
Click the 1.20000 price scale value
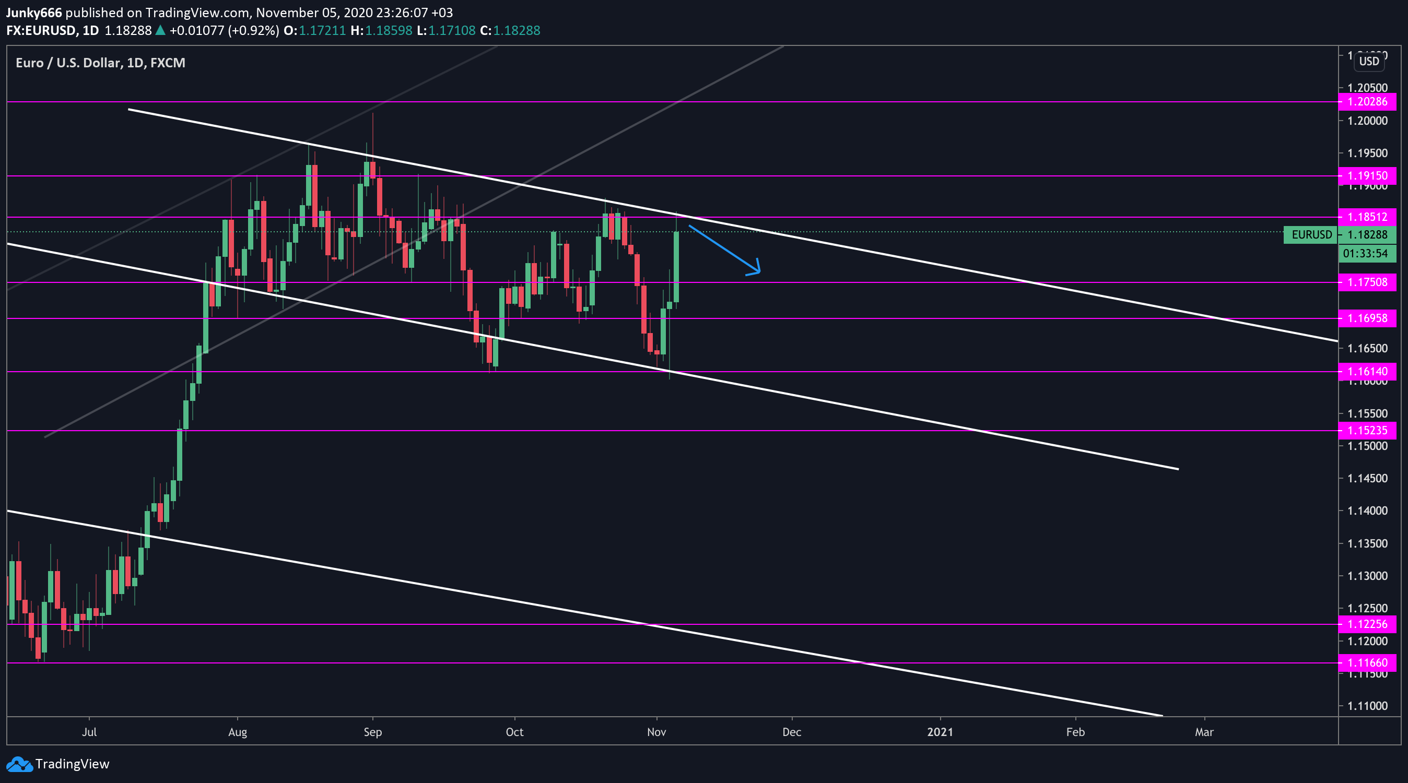click(1368, 121)
